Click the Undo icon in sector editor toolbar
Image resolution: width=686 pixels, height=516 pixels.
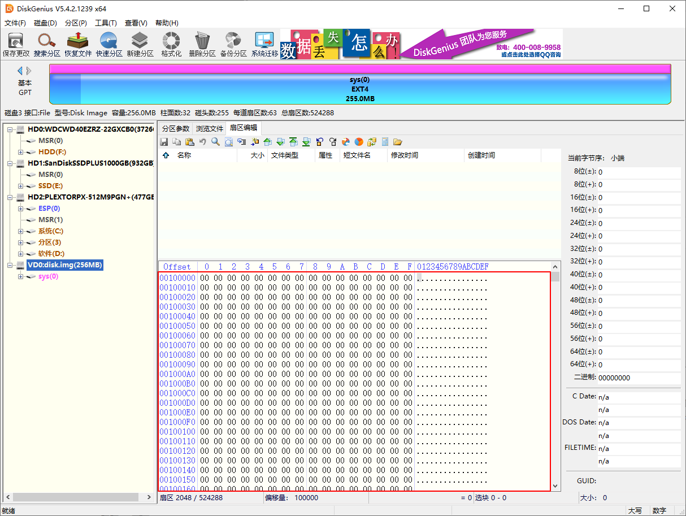(x=202, y=142)
